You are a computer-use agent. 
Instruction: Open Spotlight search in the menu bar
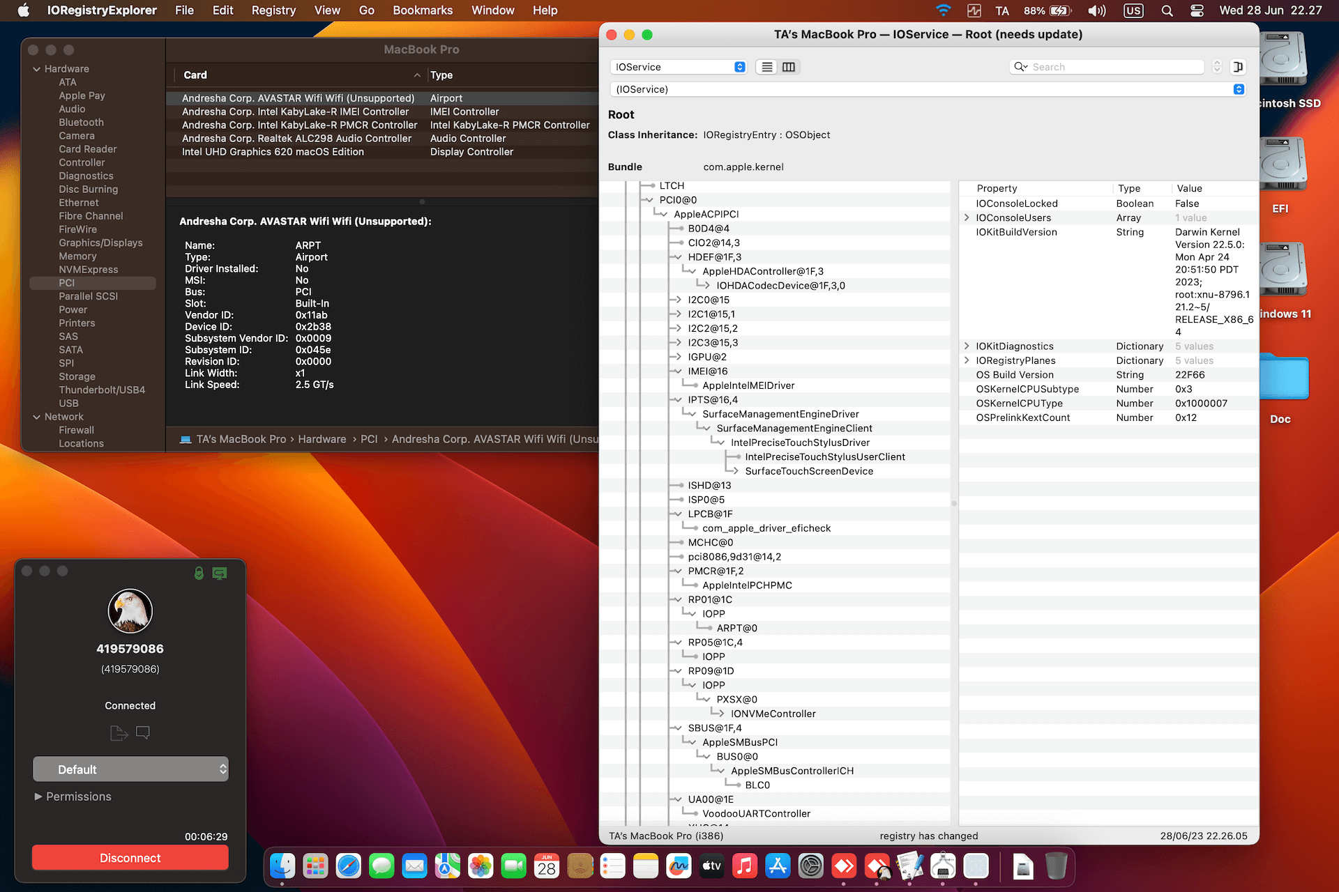pyautogui.click(x=1167, y=10)
